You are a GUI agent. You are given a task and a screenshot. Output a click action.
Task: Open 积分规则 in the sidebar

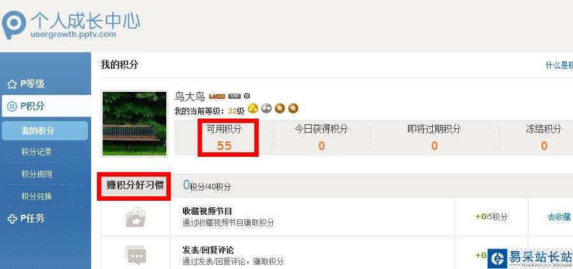click(x=36, y=174)
